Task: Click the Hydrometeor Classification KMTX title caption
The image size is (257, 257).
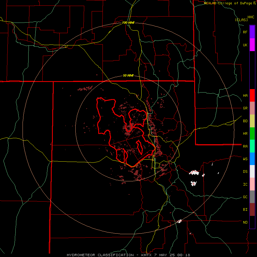Action: pyautogui.click(x=128, y=255)
